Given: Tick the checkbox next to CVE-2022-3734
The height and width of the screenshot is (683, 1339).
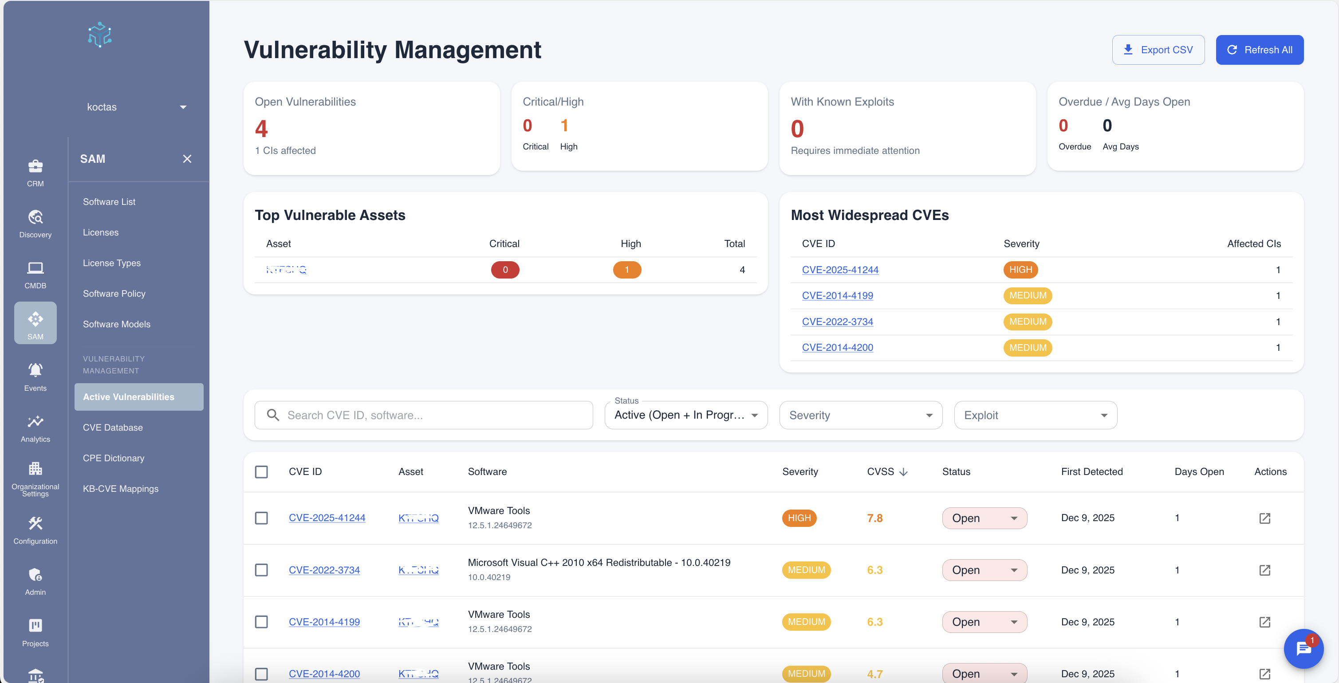Looking at the screenshot, I should point(261,570).
